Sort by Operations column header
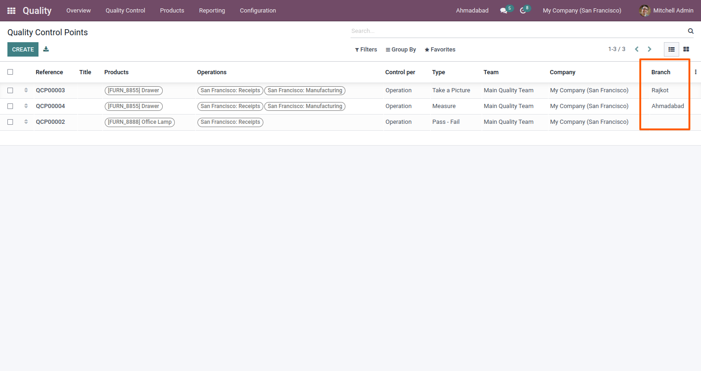Viewport: 701px width, 371px height. pos(212,72)
